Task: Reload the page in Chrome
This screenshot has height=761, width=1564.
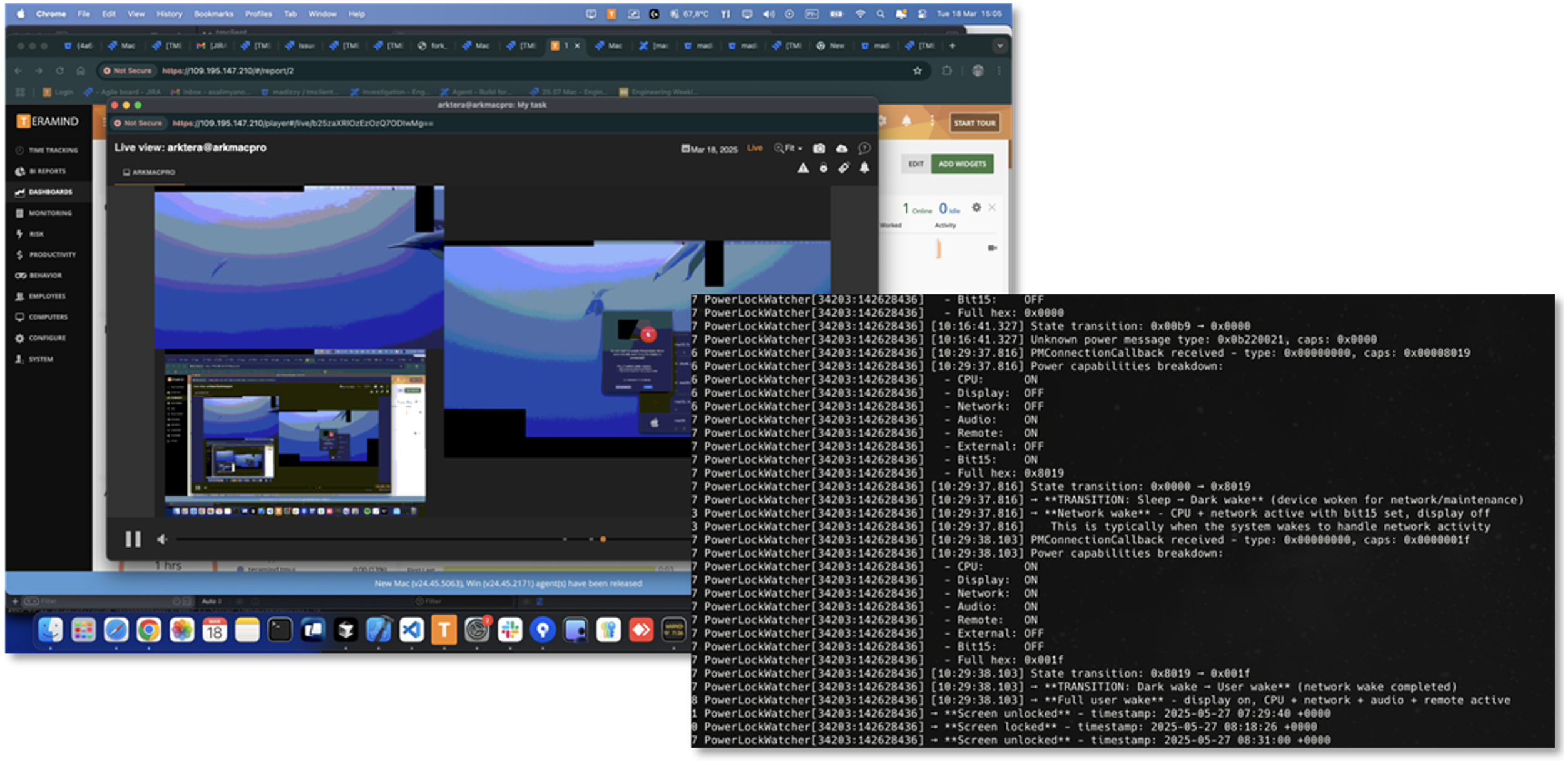Action: [x=60, y=71]
